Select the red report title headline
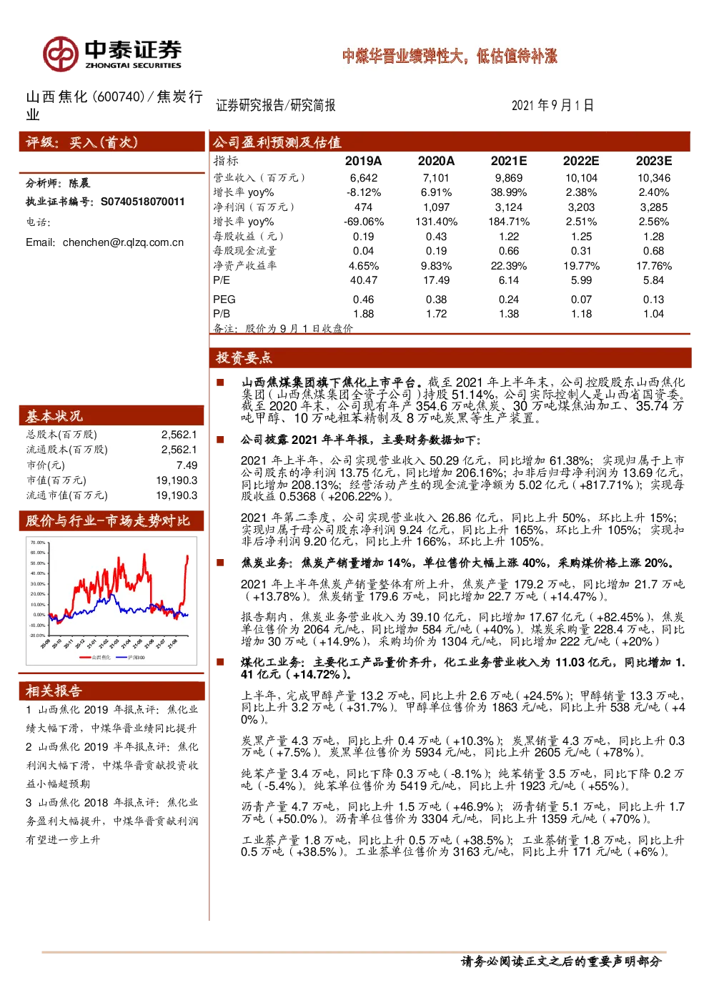Image resolution: width=709 pixels, height=1003 pixels. pos(450,56)
